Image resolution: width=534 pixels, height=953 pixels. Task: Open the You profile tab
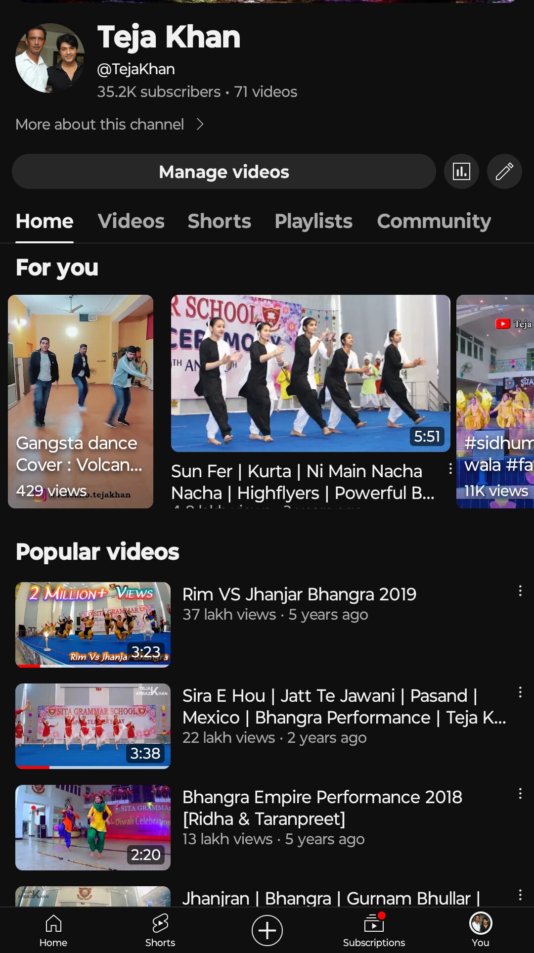point(481,930)
